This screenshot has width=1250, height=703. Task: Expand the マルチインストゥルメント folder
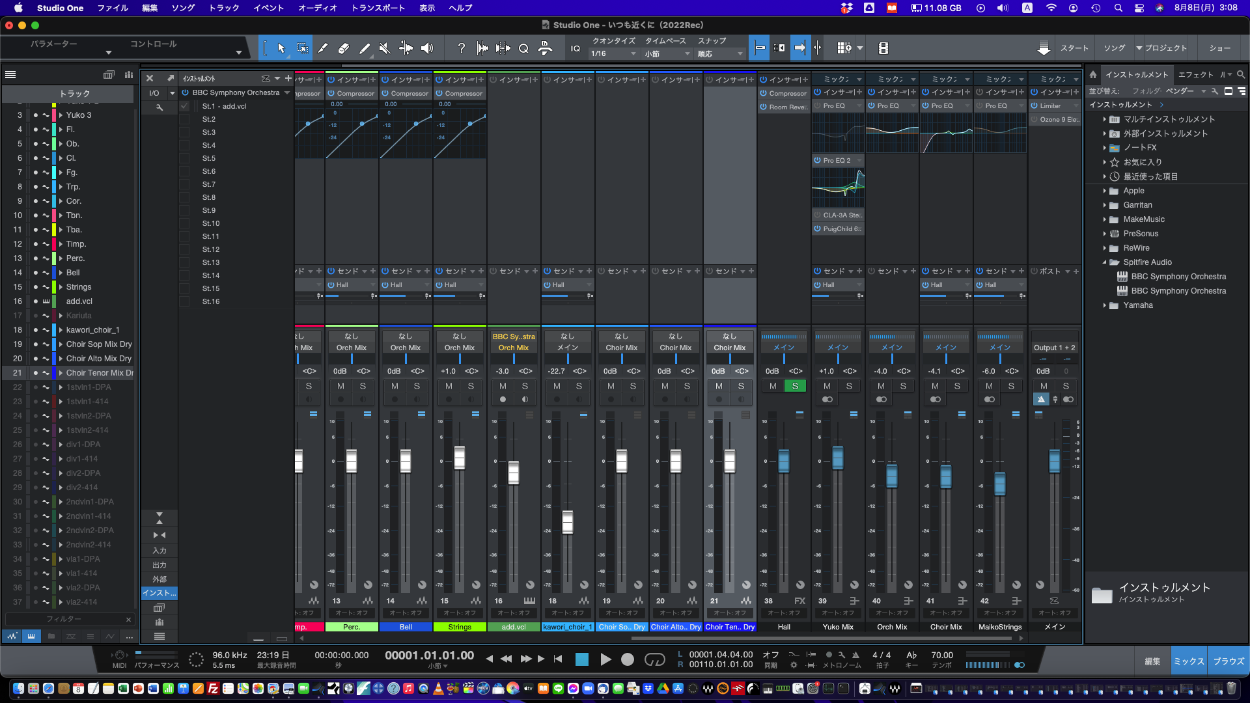tap(1105, 119)
